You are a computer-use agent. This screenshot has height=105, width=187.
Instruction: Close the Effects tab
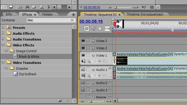tap(35, 15)
